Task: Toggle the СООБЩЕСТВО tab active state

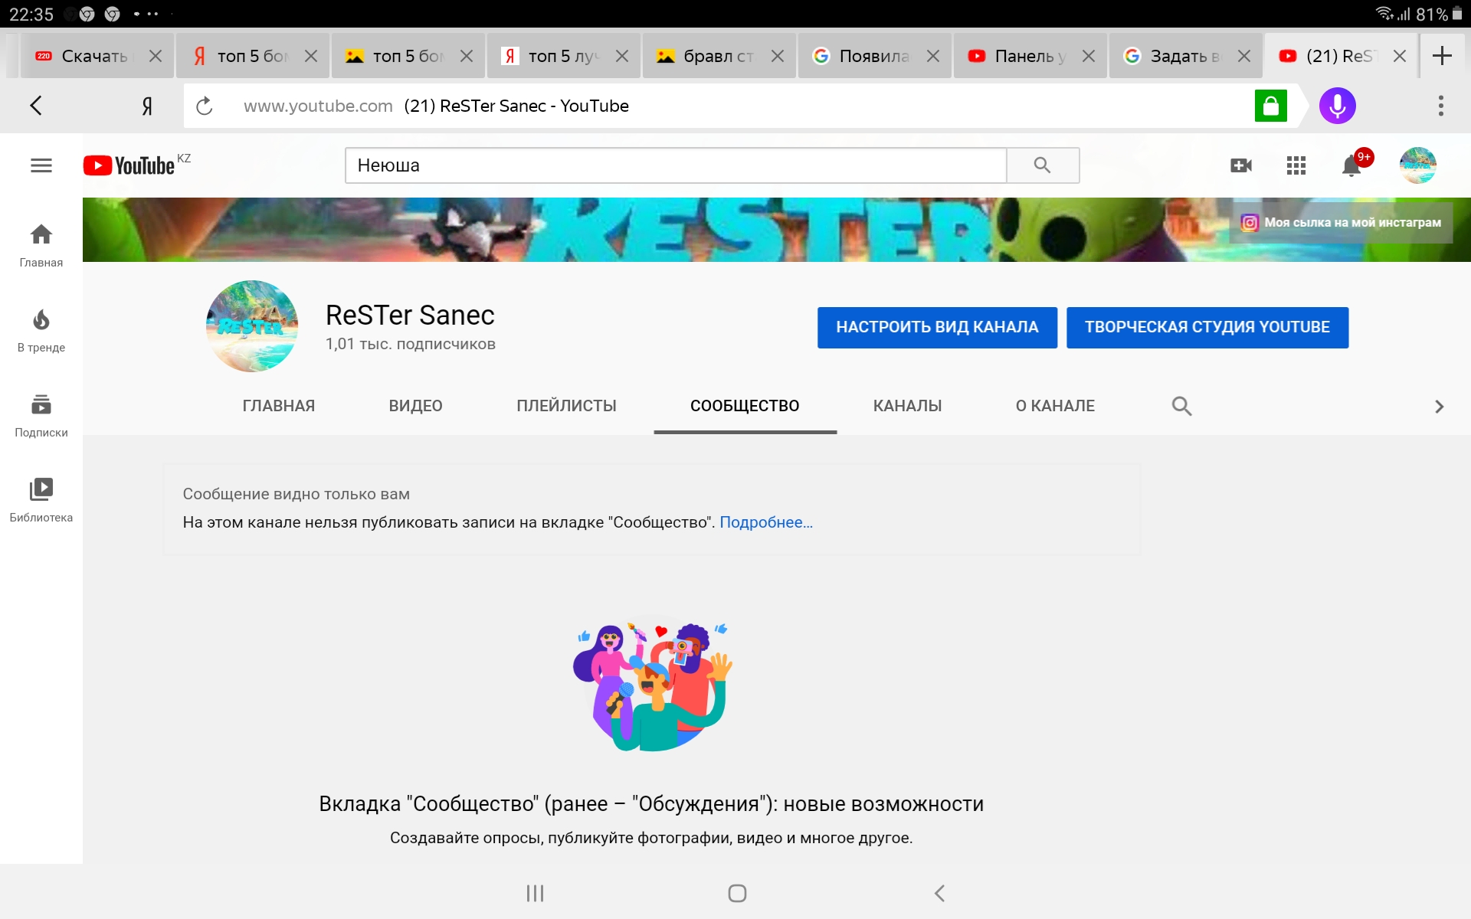Action: [x=743, y=405]
